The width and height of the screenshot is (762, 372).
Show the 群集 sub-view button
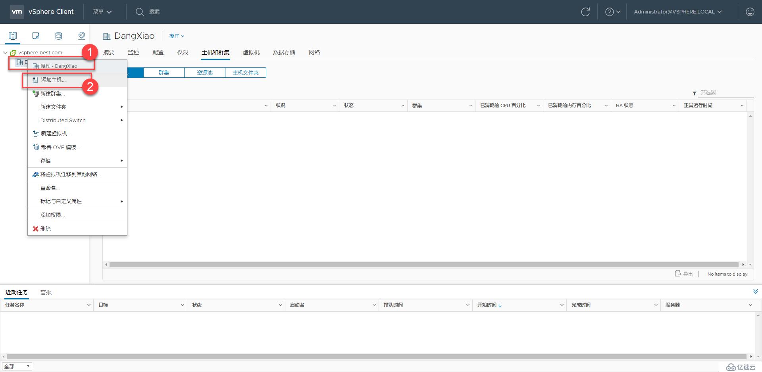point(164,73)
